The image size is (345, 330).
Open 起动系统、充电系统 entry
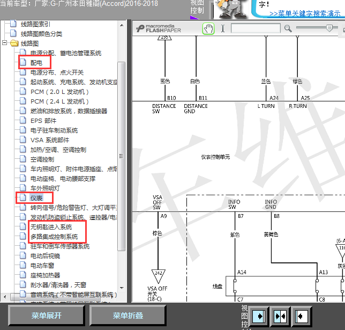(73, 82)
